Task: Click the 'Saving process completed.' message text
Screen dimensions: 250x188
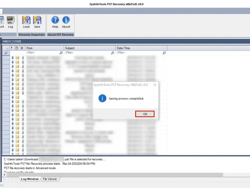Action: (x=126, y=99)
